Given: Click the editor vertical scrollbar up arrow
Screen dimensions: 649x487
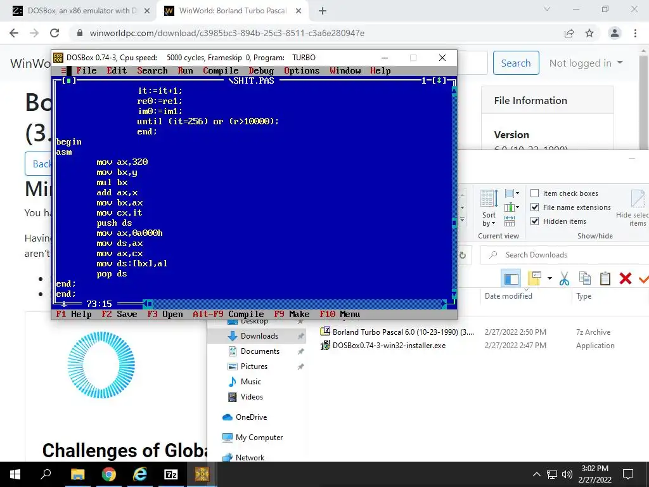Looking at the screenshot, I should (x=454, y=91).
